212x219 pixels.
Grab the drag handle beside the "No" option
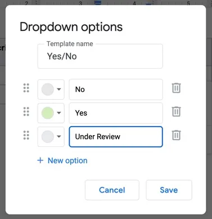(x=26, y=88)
